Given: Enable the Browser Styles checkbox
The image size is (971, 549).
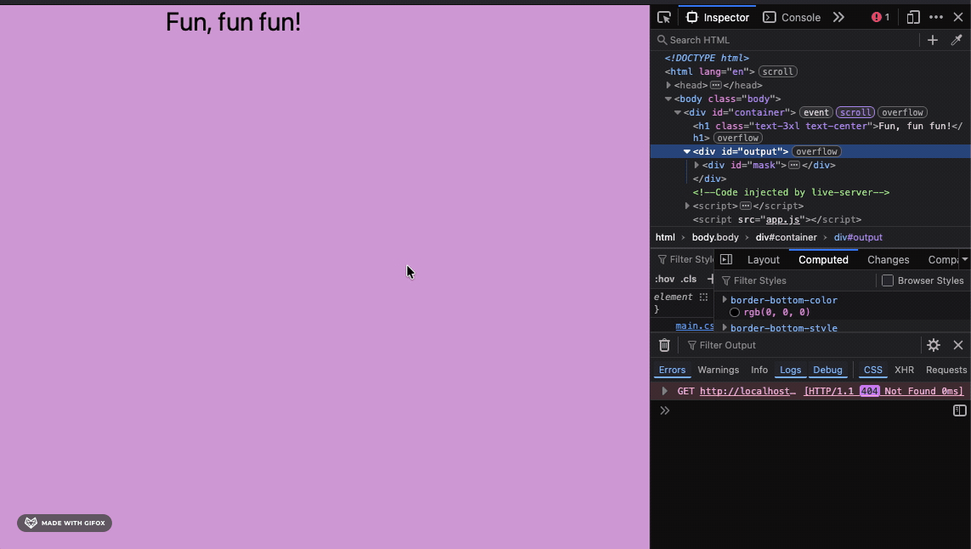Looking at the screenshot, I should coord(887,280).
